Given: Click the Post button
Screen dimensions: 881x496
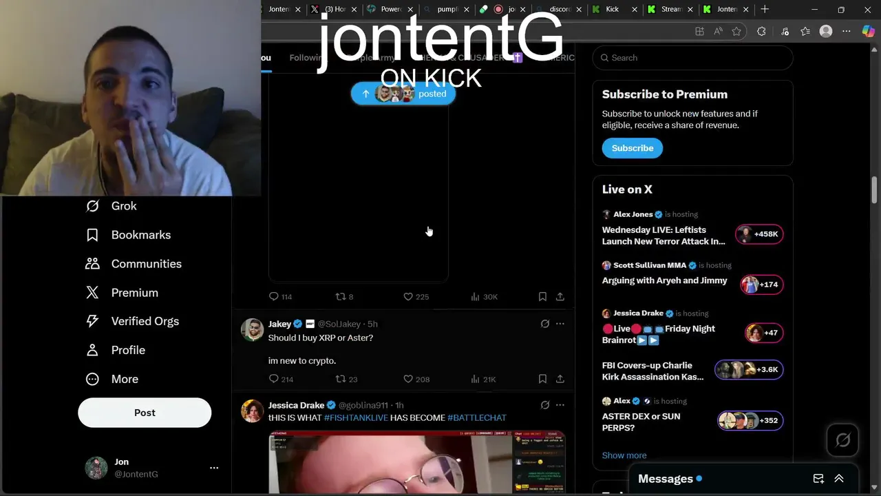Looking at the screenshot, I should [x=145, y=413].
